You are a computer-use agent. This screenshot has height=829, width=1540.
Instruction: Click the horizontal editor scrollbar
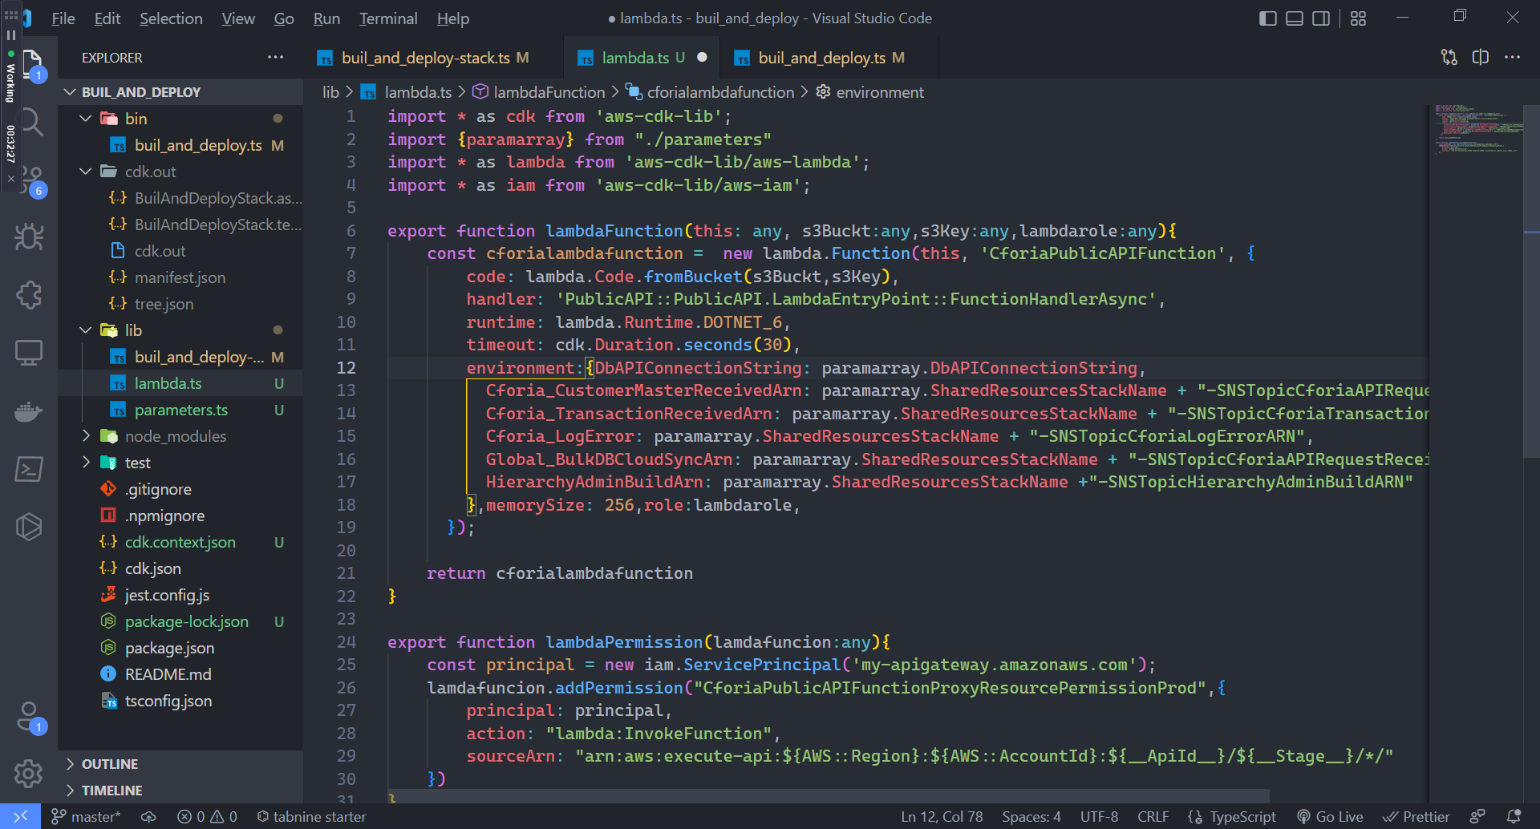(x=829, y=796)
